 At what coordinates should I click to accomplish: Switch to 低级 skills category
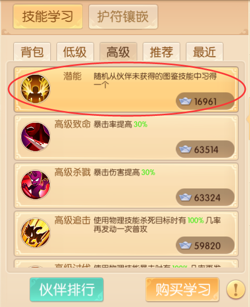[x=75, y=52]
